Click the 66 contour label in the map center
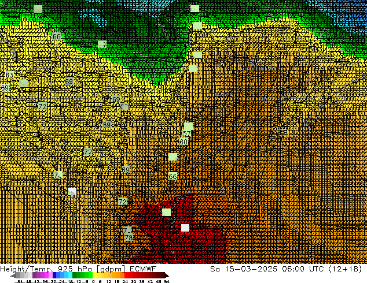This screenshot has height=283, width=367. 173,176
